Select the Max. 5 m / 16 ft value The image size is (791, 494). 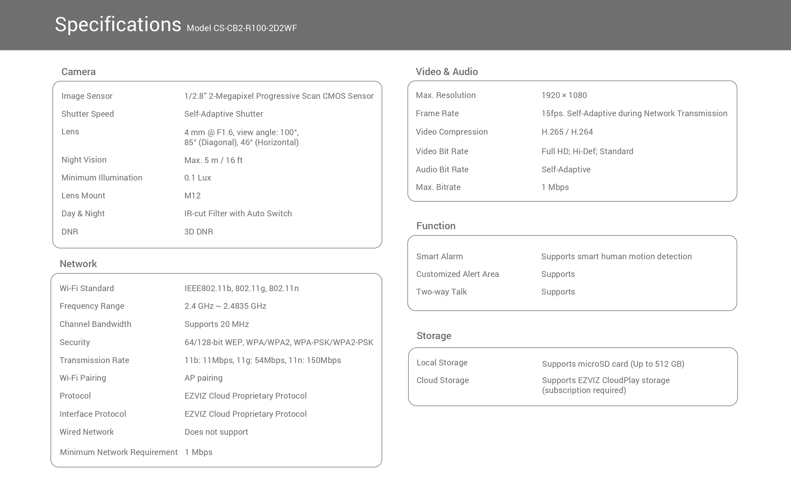pos(214,160)
